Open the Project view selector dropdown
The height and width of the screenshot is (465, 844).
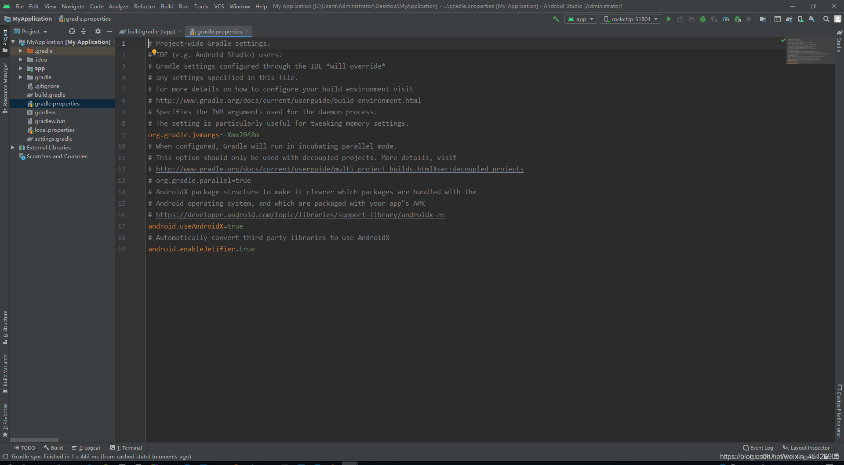[x=30, y=31]
